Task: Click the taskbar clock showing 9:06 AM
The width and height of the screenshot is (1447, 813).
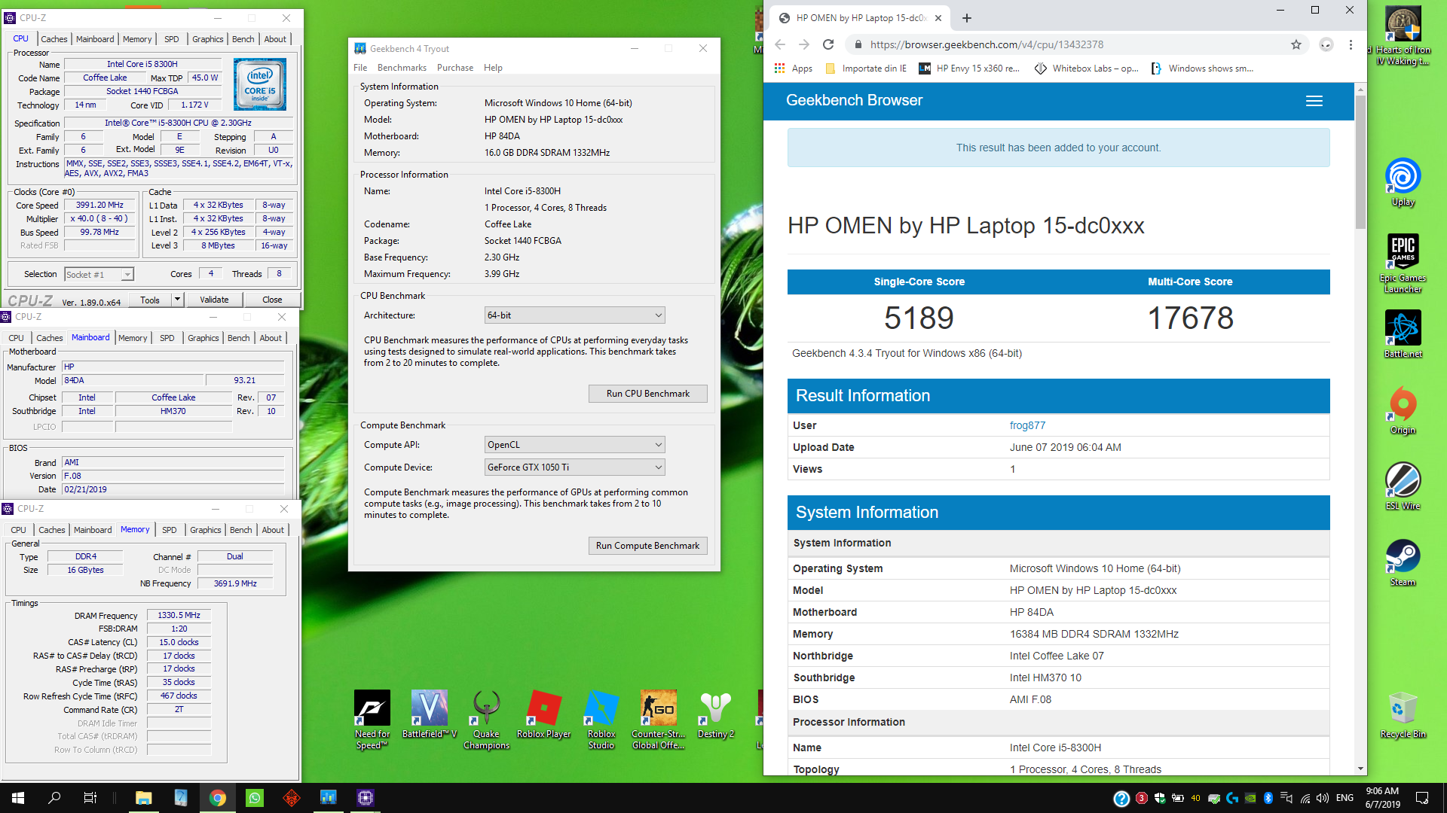Action: click(1383, 798)
